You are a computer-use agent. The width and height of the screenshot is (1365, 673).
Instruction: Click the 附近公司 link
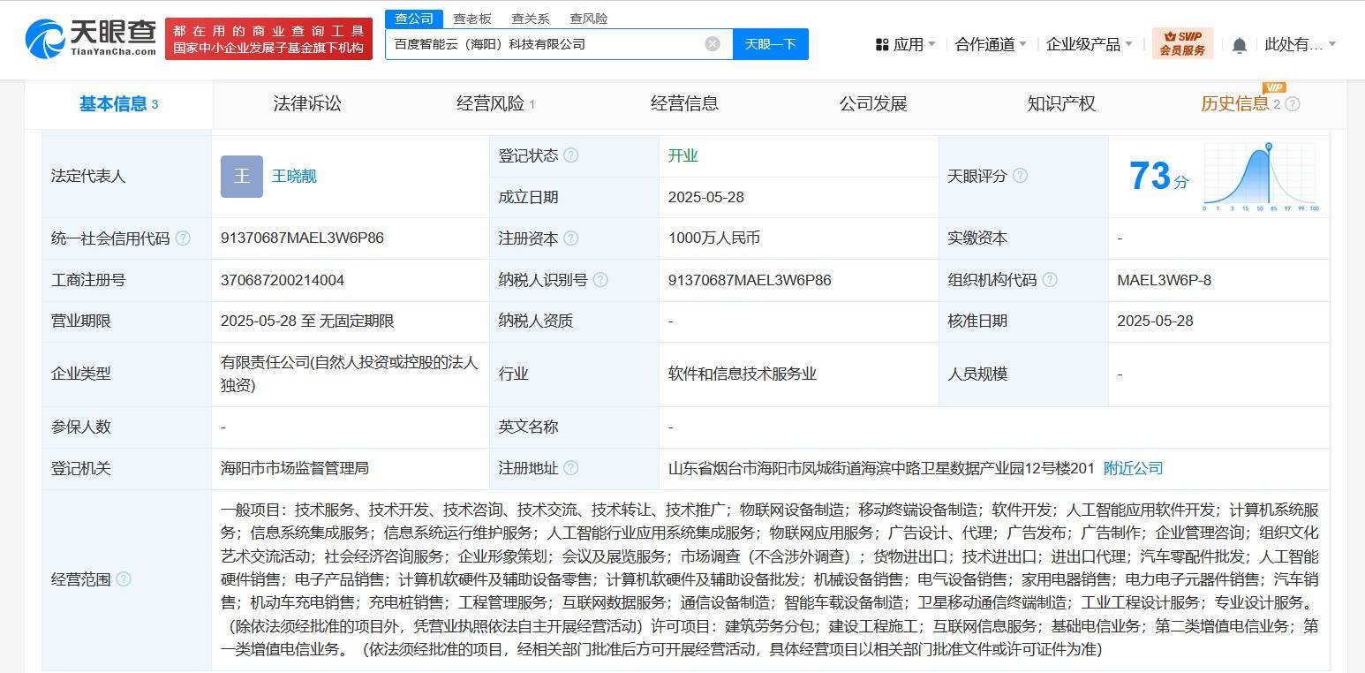click(x=1133, y=468)
